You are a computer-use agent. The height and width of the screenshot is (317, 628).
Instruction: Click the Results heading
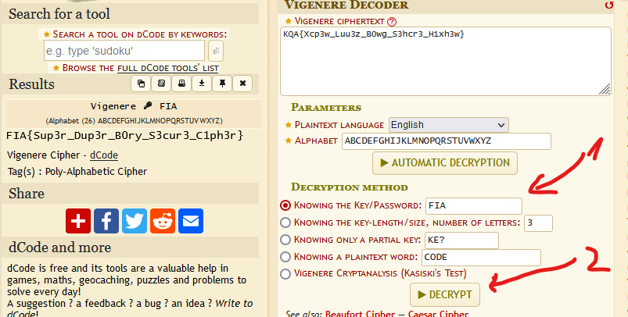click(x=31, y=84)
